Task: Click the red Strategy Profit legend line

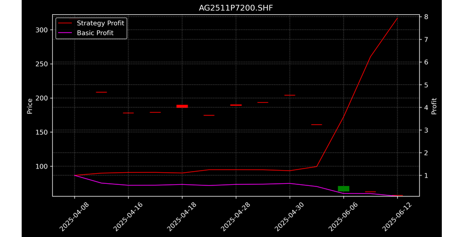Action: click(x=65, y=23)
